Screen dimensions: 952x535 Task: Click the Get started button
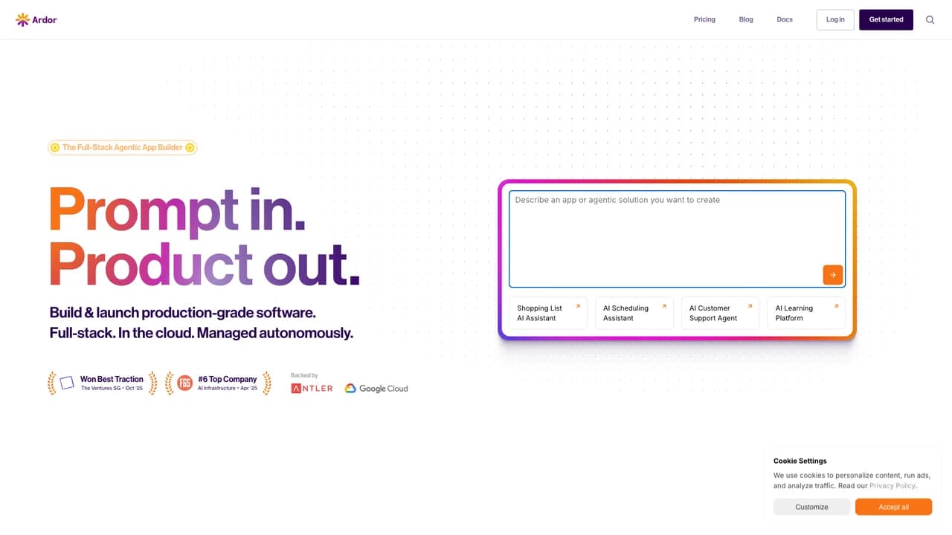[x=886, y=20]
